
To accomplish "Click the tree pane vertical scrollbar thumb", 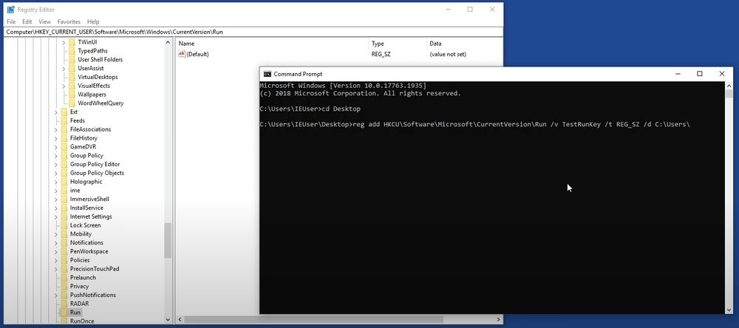I will [x=168, y=240].
